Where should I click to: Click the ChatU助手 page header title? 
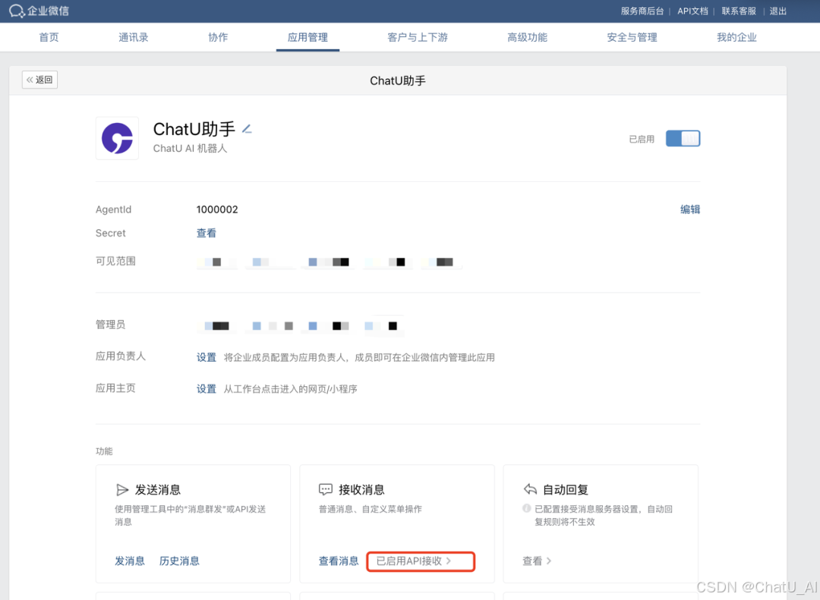pos(397,80)
